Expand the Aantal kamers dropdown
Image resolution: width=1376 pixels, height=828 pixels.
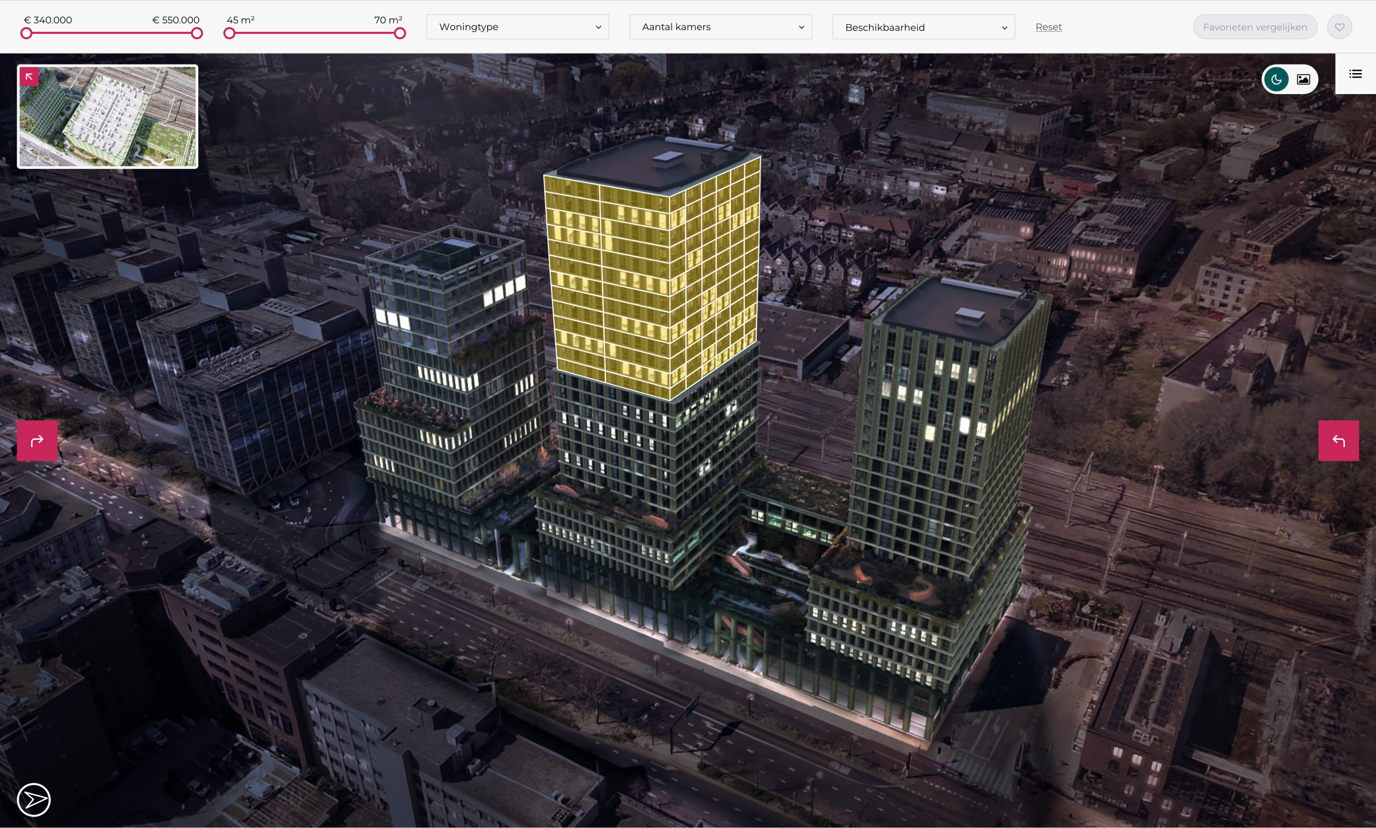coord(720,27)
